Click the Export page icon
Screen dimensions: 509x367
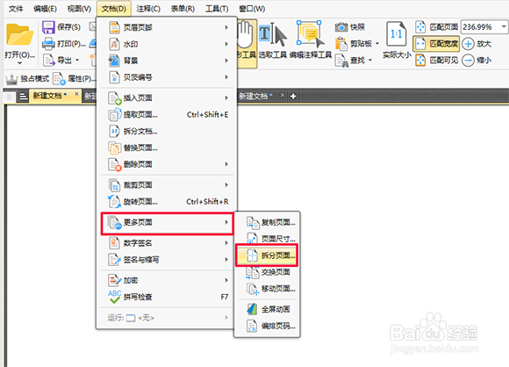[49, 60]
